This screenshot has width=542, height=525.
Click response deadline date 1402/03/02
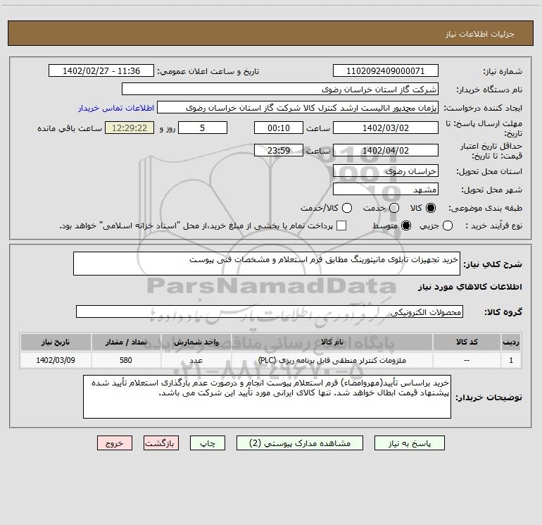pos(386,128)
